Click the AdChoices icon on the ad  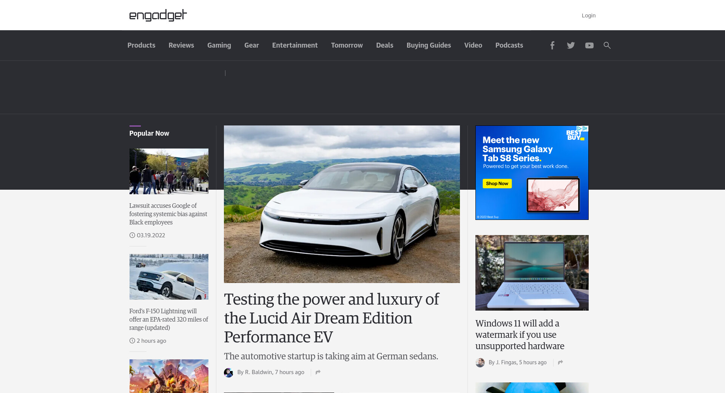pyautogui.click(x=580, y=128)
